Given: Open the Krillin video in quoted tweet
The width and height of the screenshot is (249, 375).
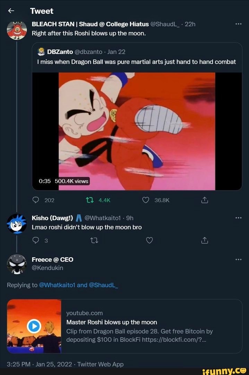Looking at the screenshot, I should (137, 131).
